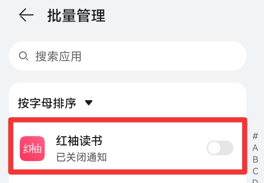Jump to the # index section
Viewport: 264px width, 183px height.
tap(255, 136)
